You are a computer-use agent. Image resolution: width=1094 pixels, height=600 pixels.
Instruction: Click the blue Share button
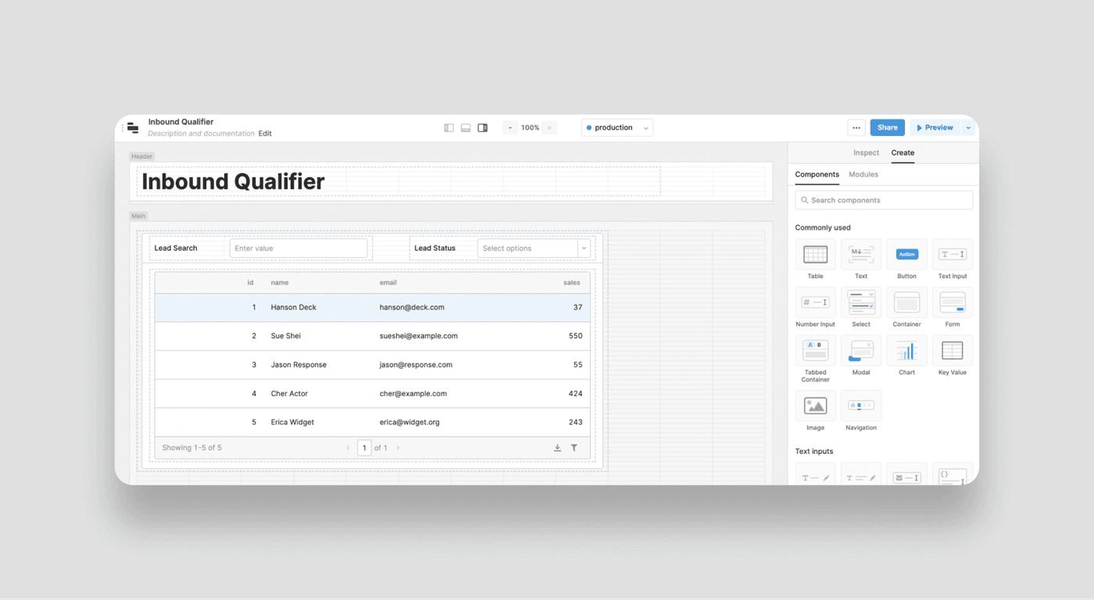[x=887, y=128]
